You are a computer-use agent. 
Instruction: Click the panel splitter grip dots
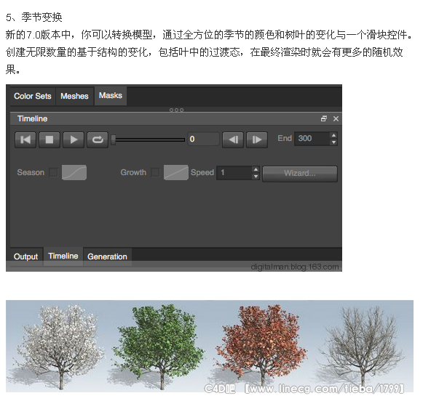[x=176, y=110]
